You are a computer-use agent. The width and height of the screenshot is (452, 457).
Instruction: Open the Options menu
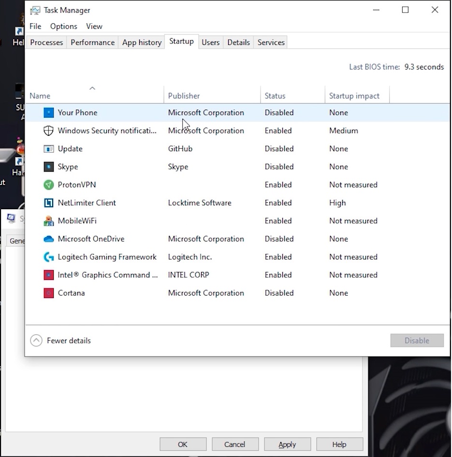pyautogui.click(x=64, y=26)
